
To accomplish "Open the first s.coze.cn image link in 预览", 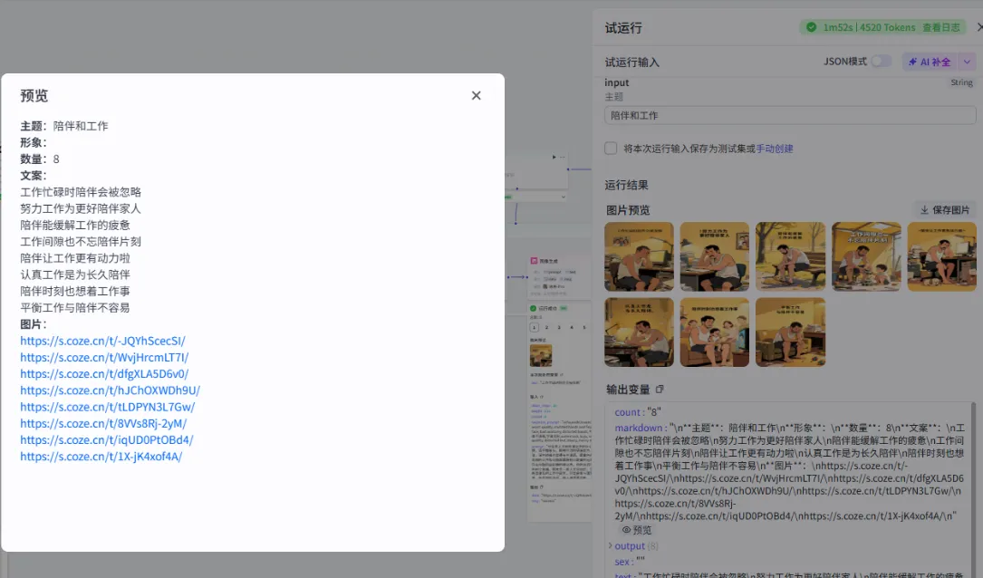I will tap(101, 341).
